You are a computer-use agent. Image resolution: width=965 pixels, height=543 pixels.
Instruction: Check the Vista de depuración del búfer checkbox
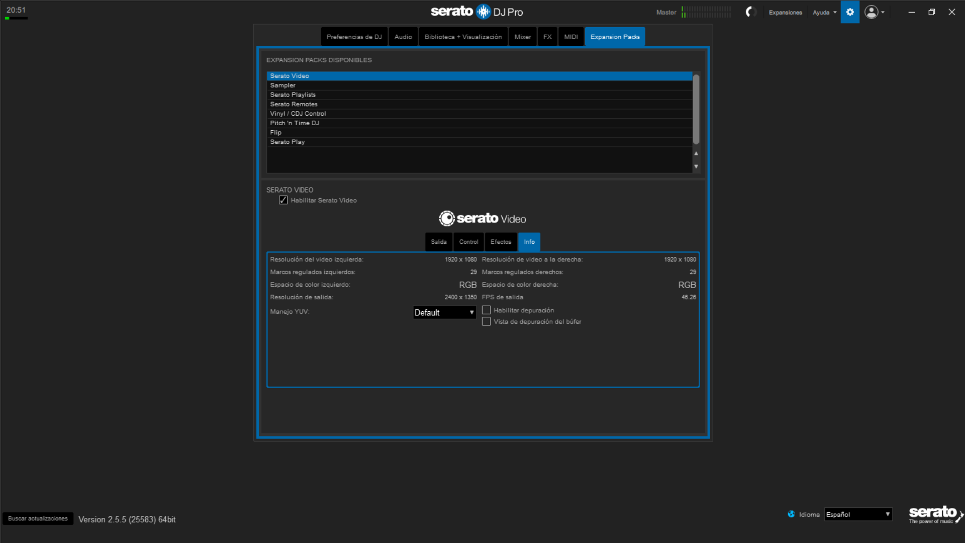click(486, 321)
